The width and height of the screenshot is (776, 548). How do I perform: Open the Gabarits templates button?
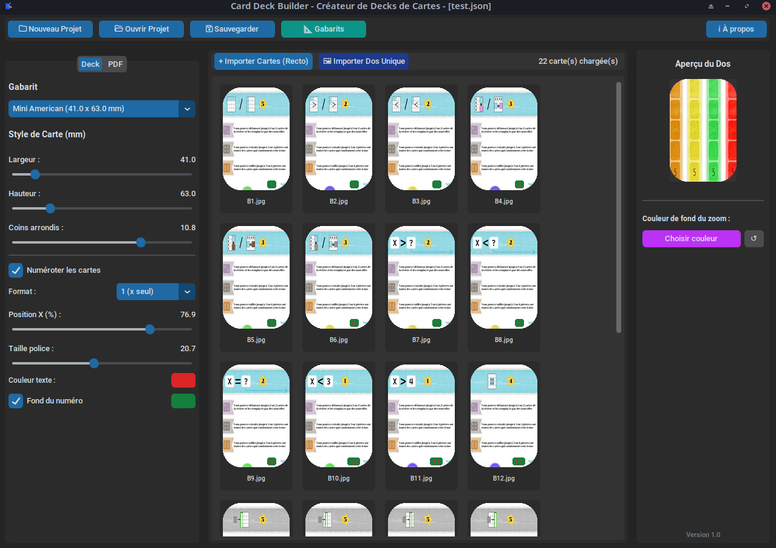click(x=324, y=29)
